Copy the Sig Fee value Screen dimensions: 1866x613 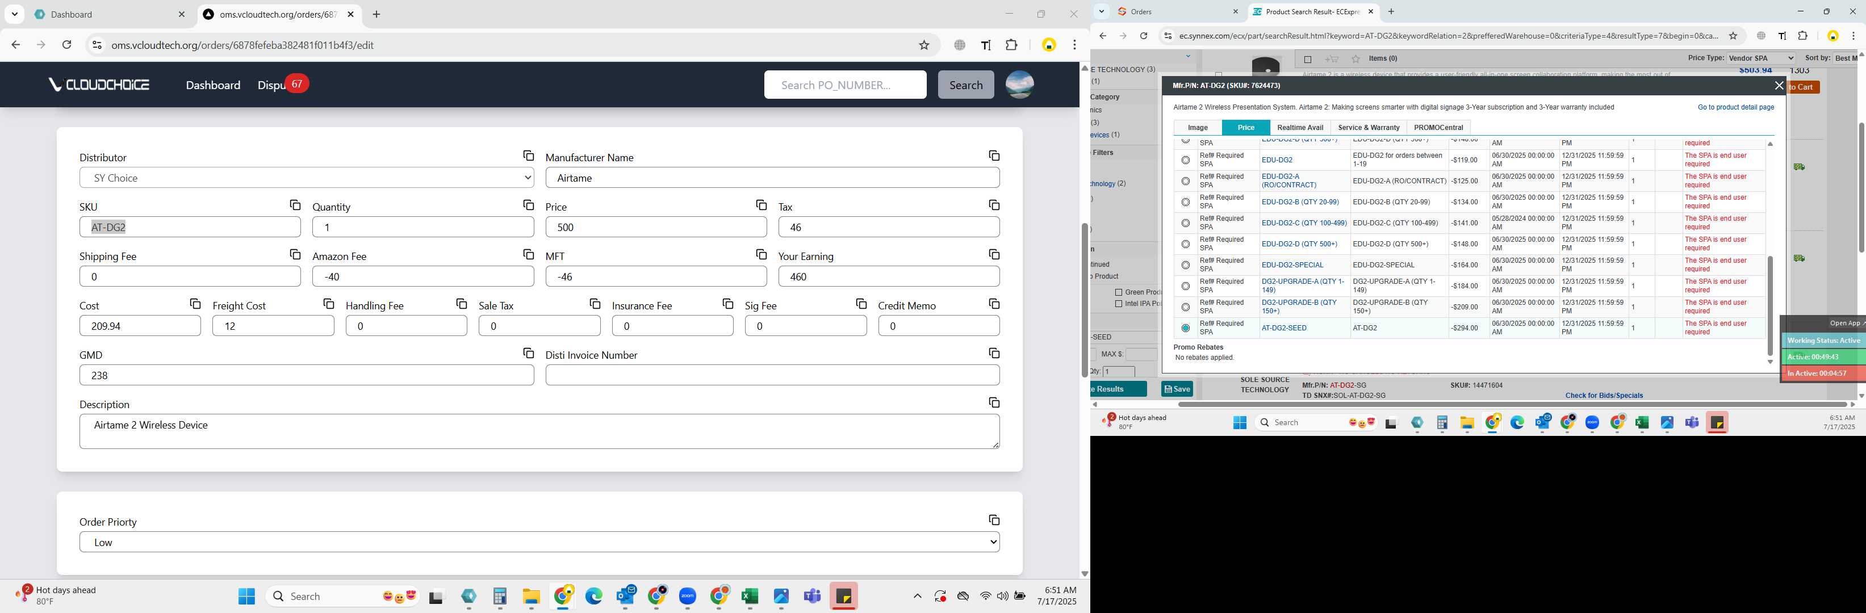coord(860,303)
